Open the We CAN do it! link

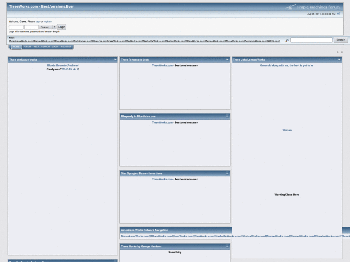point(71,69)
